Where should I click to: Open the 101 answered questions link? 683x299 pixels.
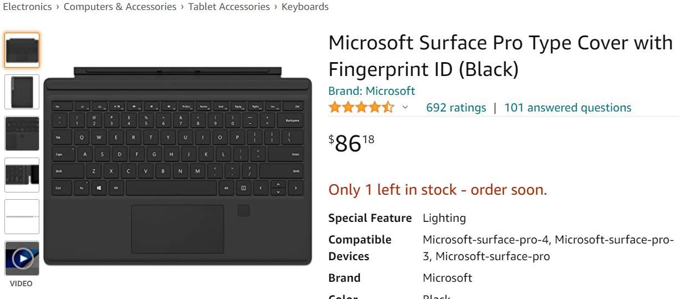pos(567,108)
